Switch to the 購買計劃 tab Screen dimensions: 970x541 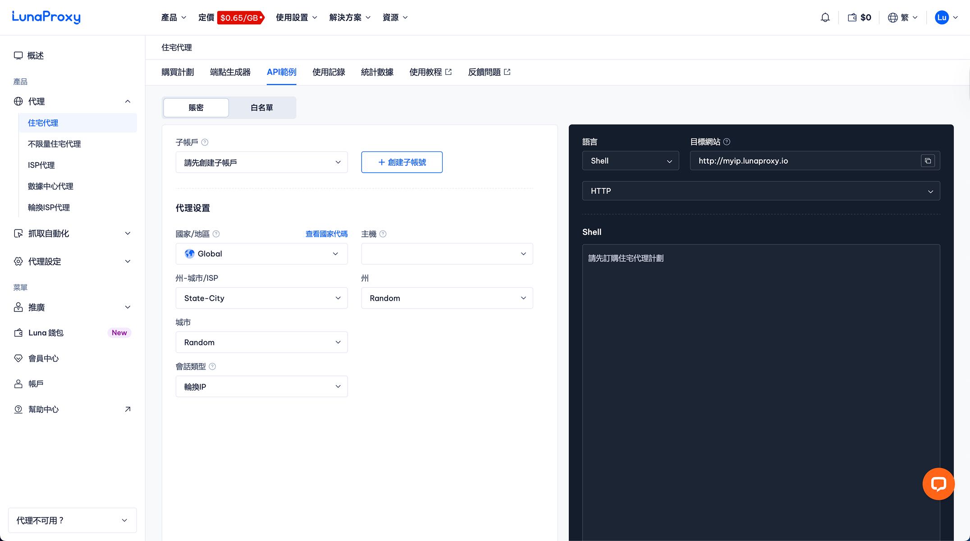click(x=178, y=72)
